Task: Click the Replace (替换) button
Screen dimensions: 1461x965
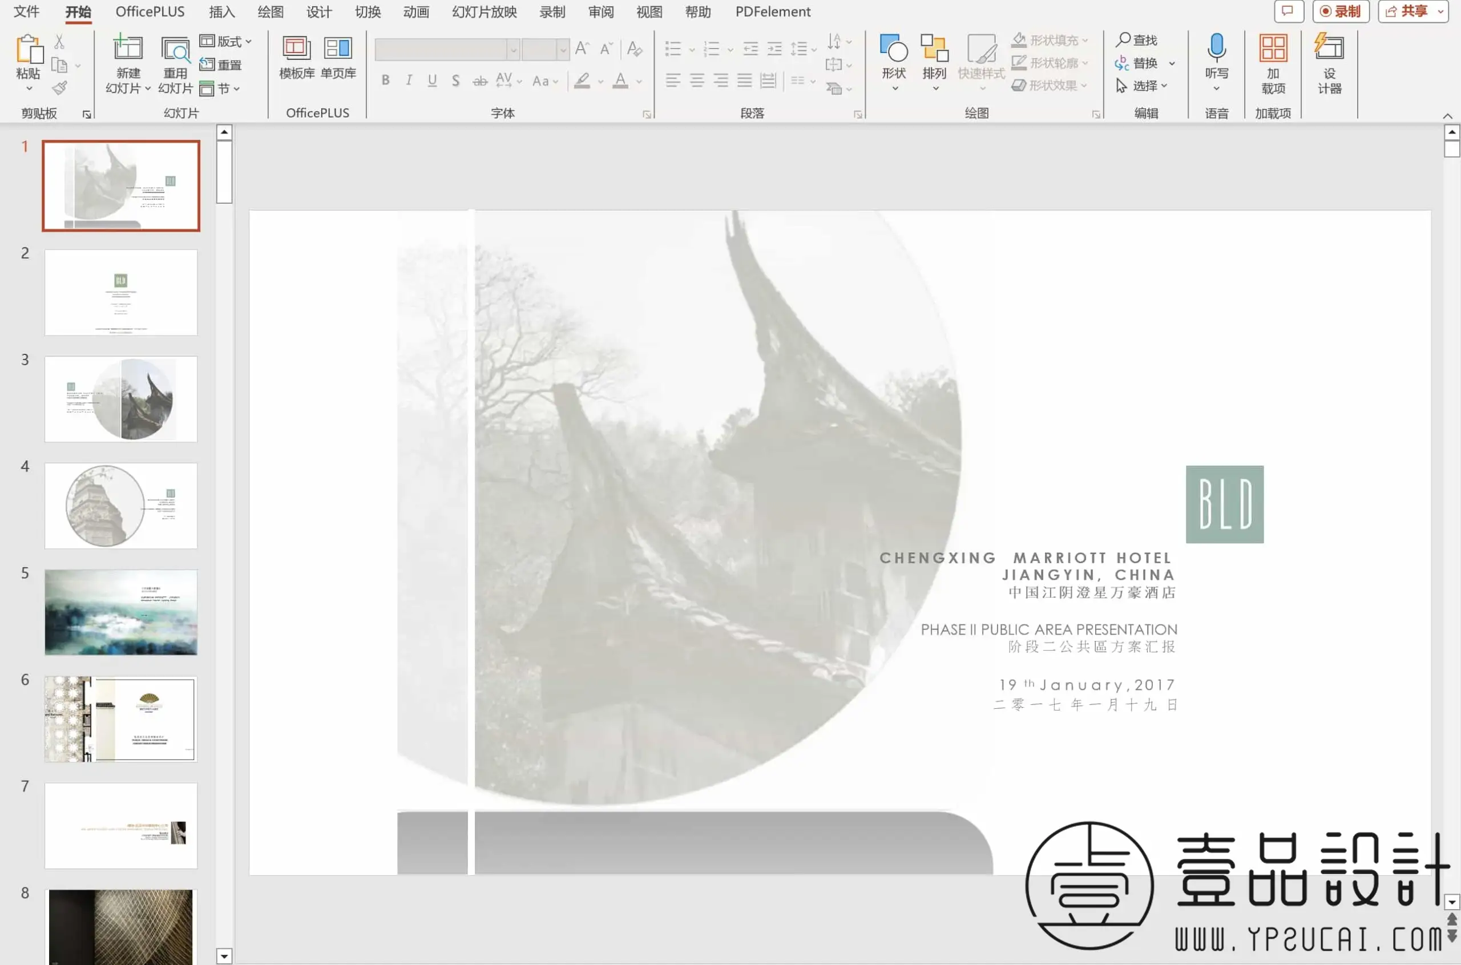Action: click(x=1137, y=63)
